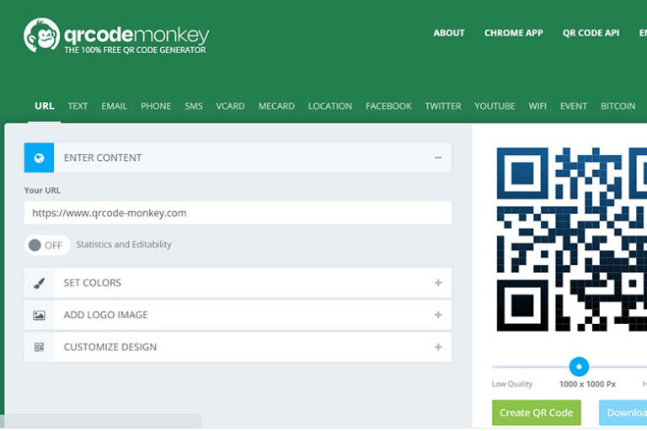The width and height of the screenshot is (647, 431).
Task: Expand the Set Colors section
Action: pyautogui.click(x=438, y=283)
